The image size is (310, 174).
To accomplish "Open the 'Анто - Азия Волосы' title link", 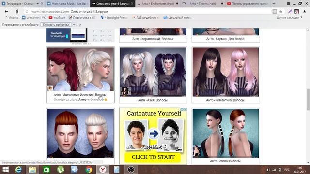I will (153, 100).
